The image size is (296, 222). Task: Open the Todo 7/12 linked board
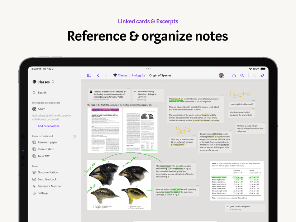[41, 156]
